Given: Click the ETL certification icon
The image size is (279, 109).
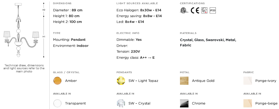Looking at the screenshot, I should 184,11.
